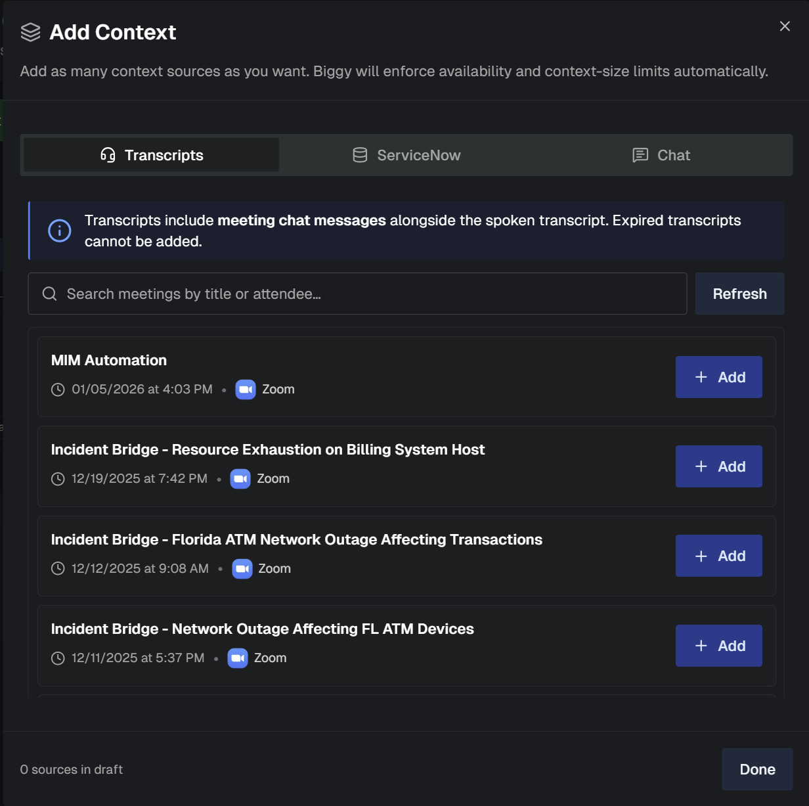
Task: Dismiss the dialog with the X button
Action: pyautogui.click(x=785, y=26)
